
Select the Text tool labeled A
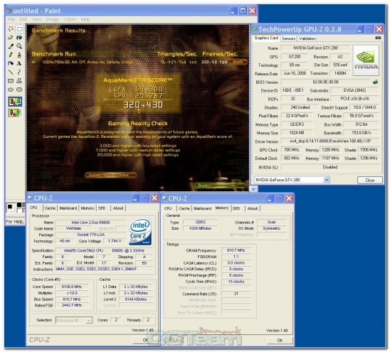click(19, 63)
